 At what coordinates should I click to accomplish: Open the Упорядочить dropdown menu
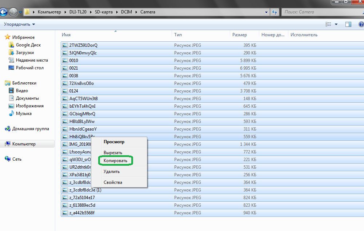[x=19, y=24]
